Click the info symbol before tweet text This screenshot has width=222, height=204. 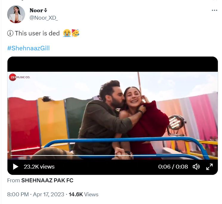click(10, 33)
